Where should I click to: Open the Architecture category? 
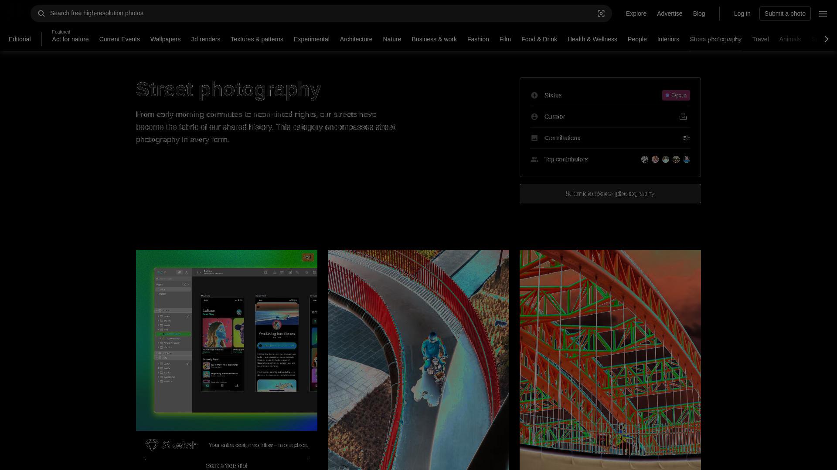(356, 39)
